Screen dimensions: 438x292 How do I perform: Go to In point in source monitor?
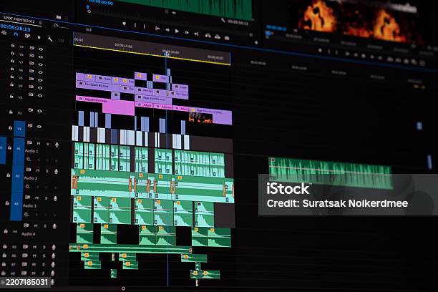pos(157,29)
